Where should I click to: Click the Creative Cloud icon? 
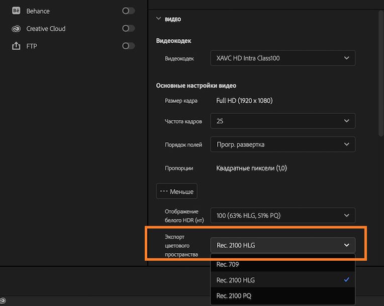coord(16,29)
